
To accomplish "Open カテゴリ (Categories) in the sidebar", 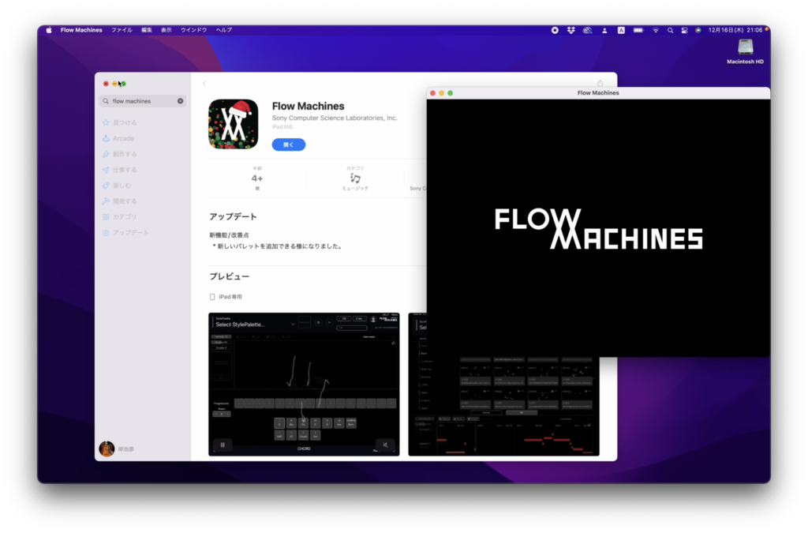I will point(124,217).
